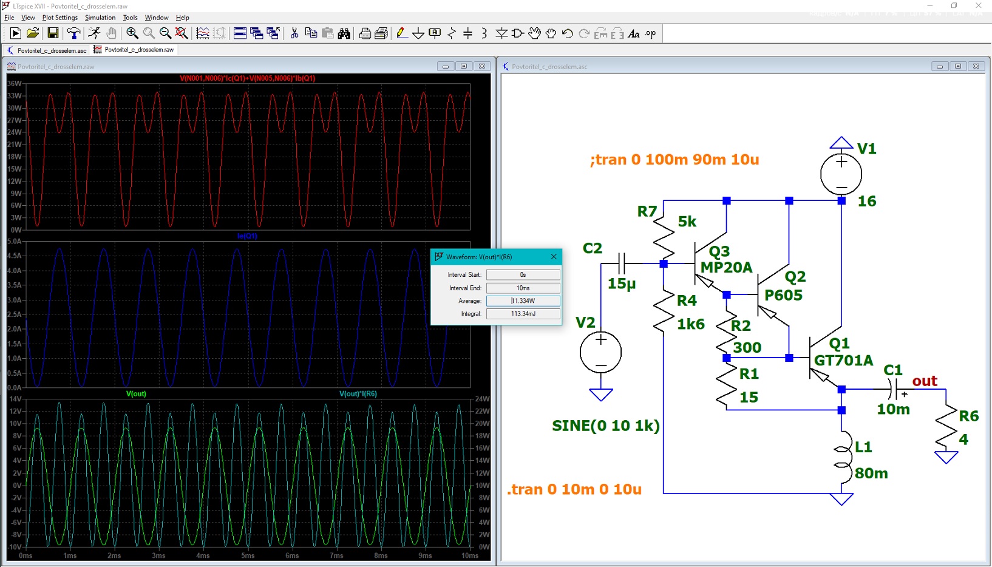
Task: Click the Save floppy disk icon
Action: tap(53, 33)
